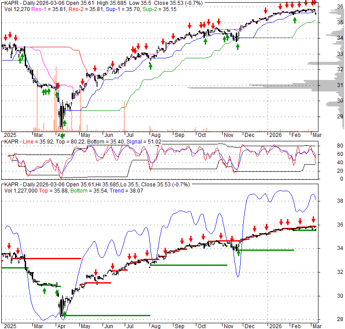
Task: Click red sell arrow above late December, top chart
Action: click(x=265, y=11)
